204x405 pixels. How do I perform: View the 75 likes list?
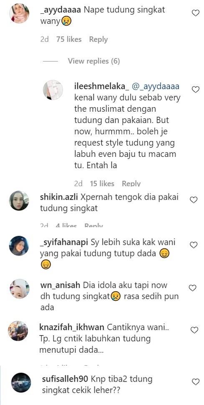[69, 39]
